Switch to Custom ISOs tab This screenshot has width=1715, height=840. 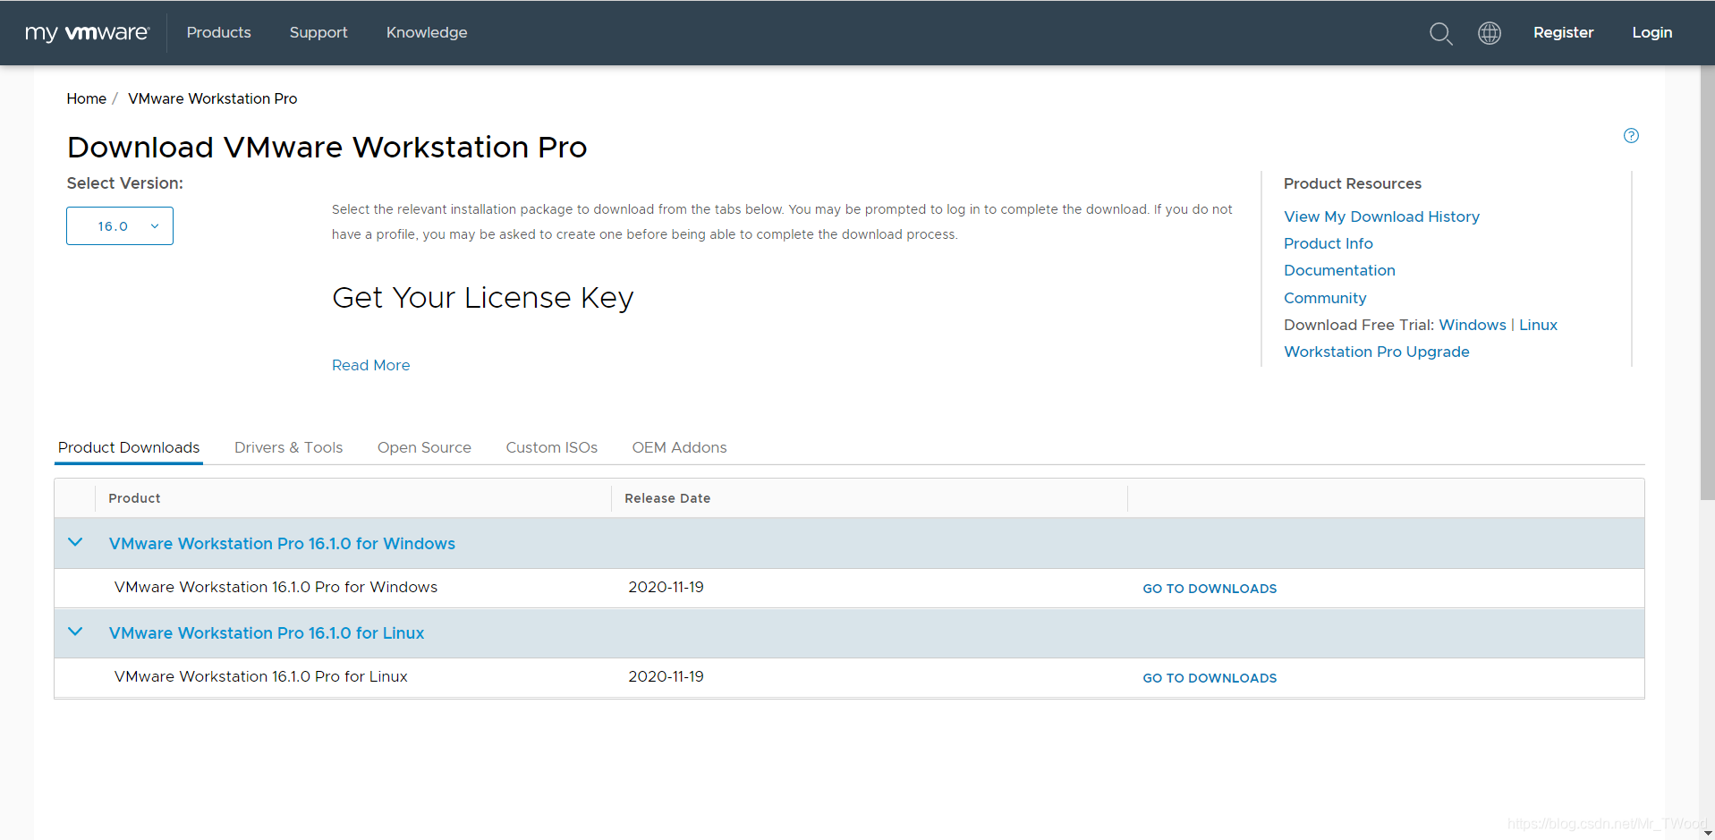point(551,447)
